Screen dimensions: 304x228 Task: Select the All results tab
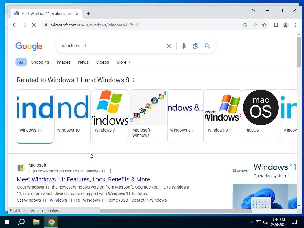coord(21,62)
